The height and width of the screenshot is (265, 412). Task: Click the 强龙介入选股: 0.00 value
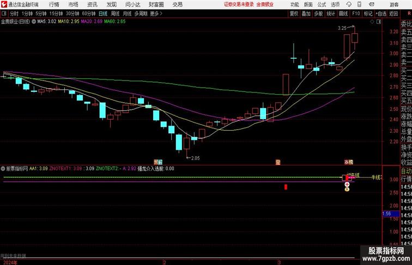(156, 169)
